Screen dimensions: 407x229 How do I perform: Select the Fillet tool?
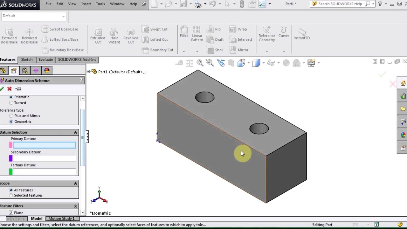click(x=184, y=32)
